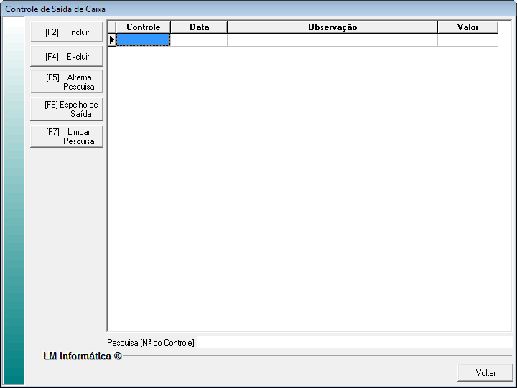Select the Controle column header

point(144,27)
